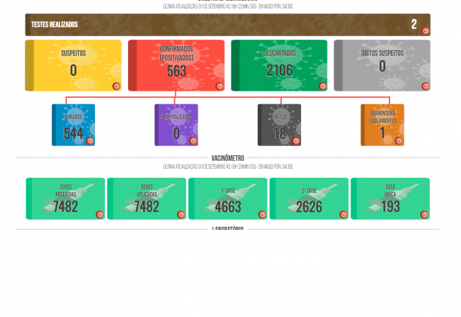The width and height of the screenshot is (461, 317).
Task: Click the red icon on Dose Única card
Action: pyautogui.click(x=424, y=214)
